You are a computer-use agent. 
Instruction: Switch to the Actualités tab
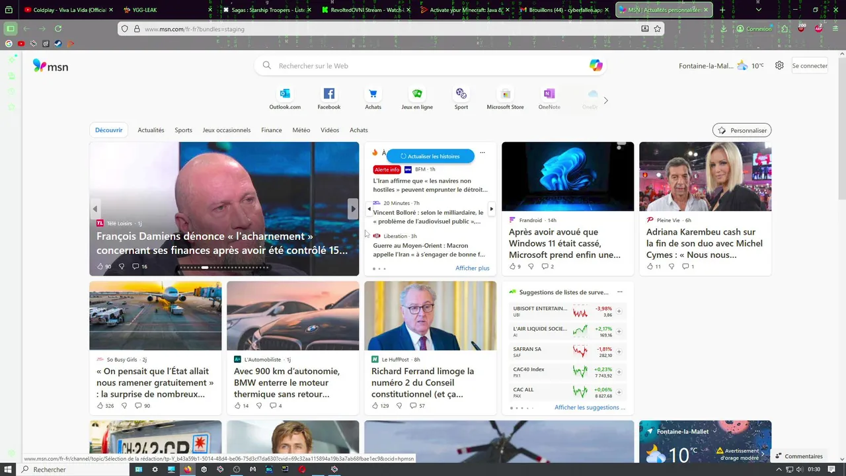click(151, 130)
